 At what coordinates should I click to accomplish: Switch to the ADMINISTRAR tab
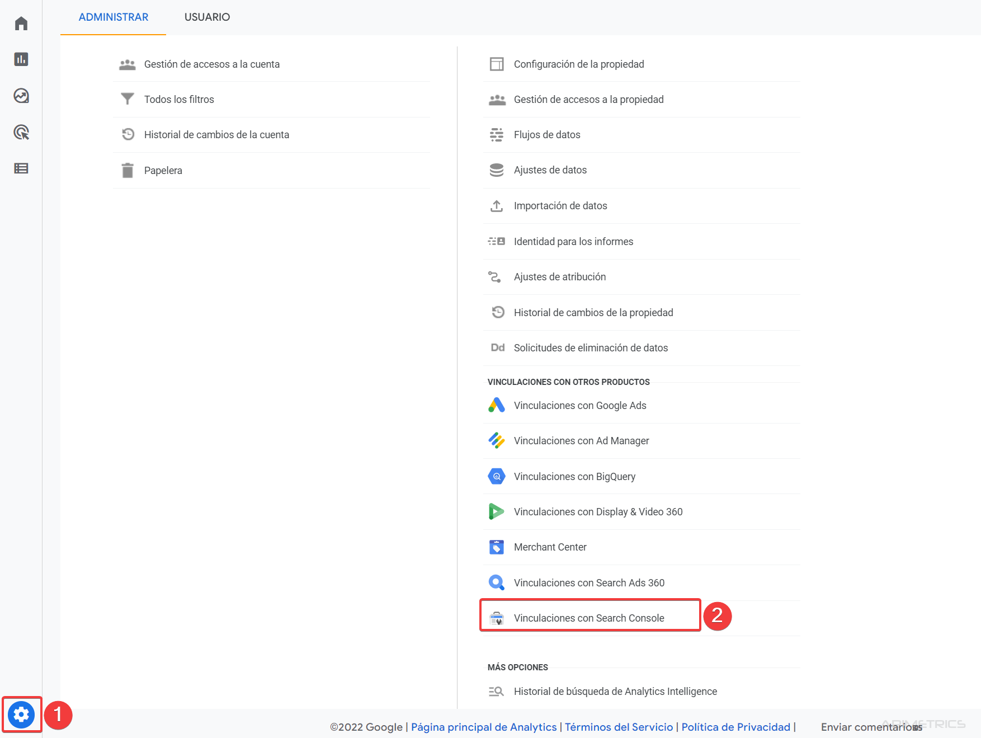[x=114, y=17]
